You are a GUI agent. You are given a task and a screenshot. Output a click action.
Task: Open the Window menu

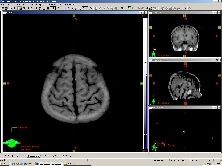[67, 5]
